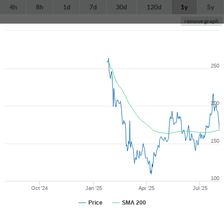Screen dimensions: 224x215
Task: Click the Oct '24 x-axis label
Action: (x=39, y=188)
